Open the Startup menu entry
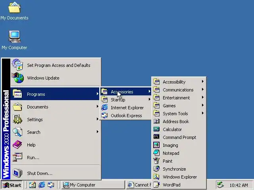 coord(126,99)
